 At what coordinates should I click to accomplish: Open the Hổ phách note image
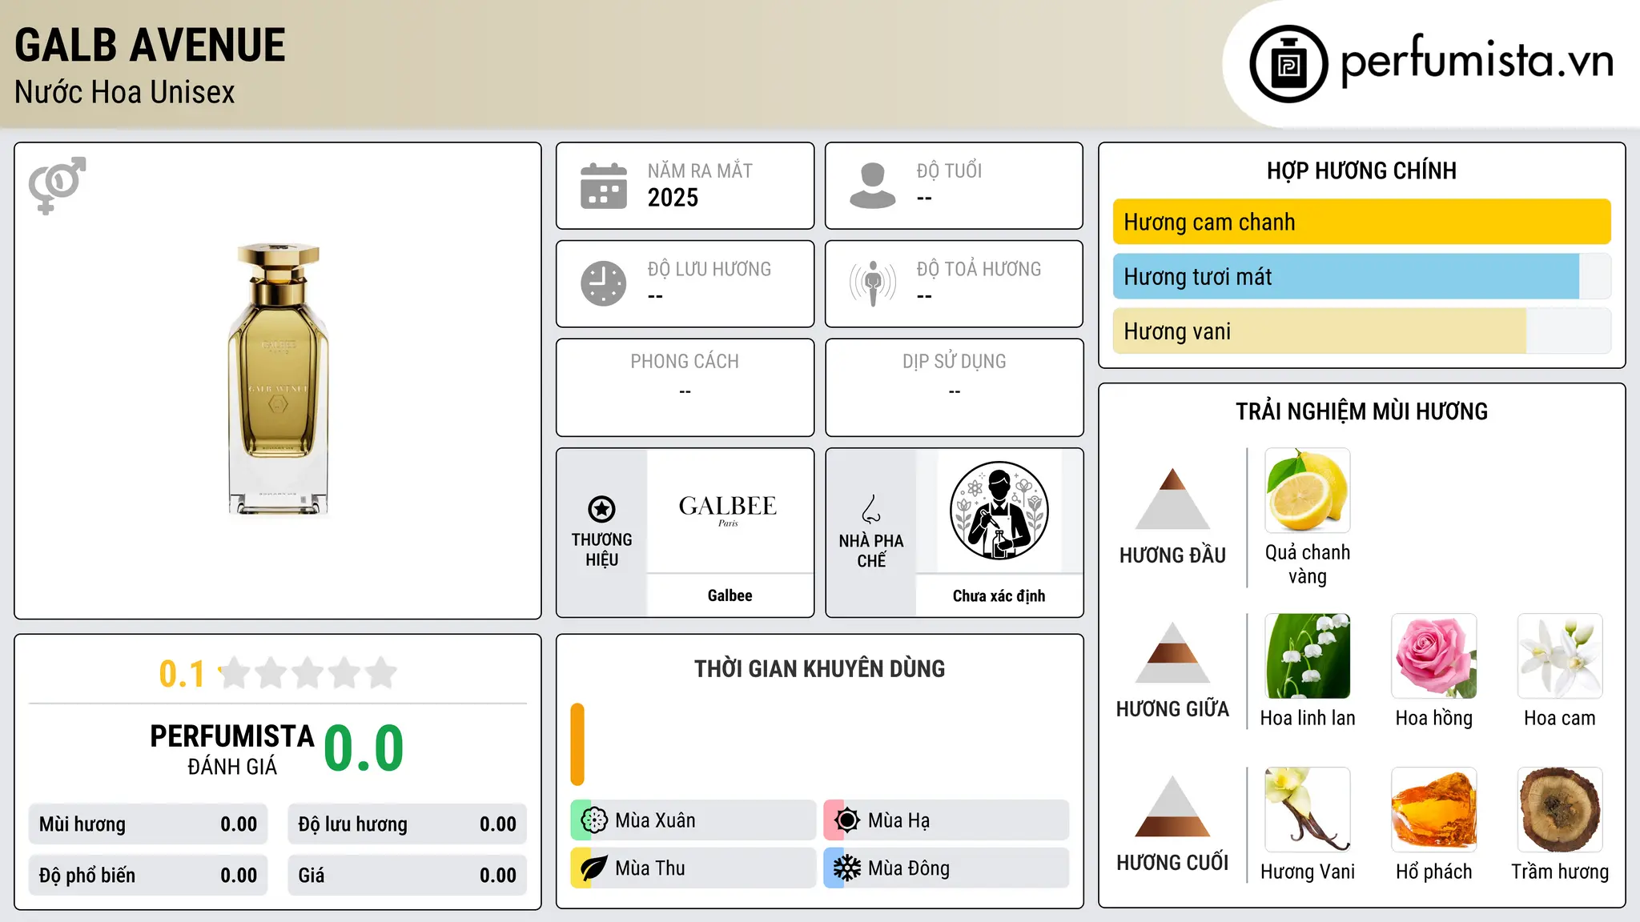click(x=1434, y=810)
